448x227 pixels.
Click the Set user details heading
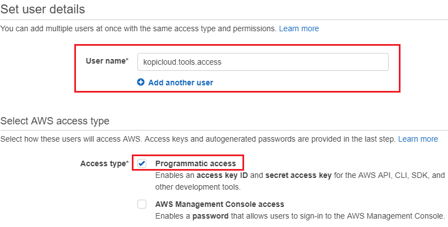(42, 9)
